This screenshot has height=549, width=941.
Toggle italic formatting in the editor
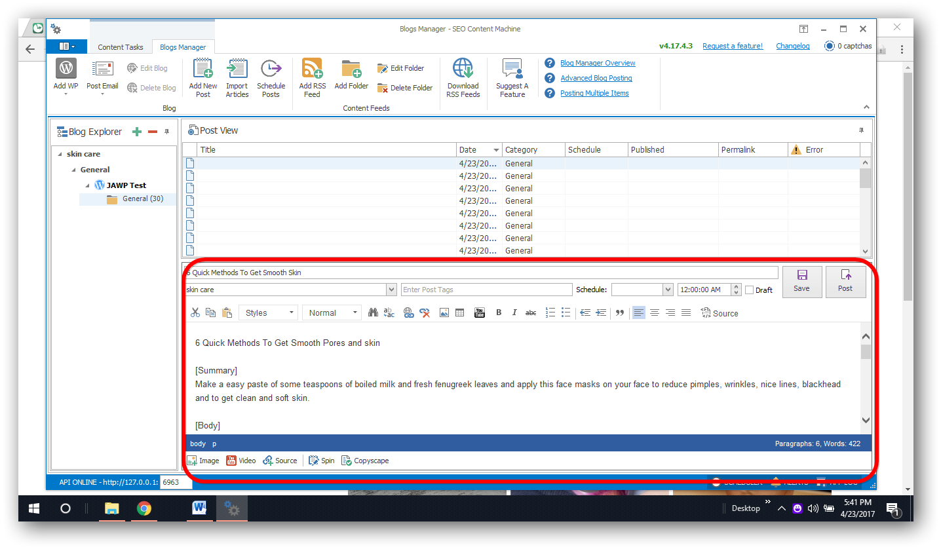click(x=514, y=313)
